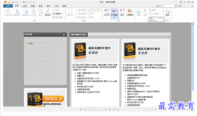Go to first page in bottom navigation bar
The height and width of the screenshot is (116, 197).
pos(81,110)
